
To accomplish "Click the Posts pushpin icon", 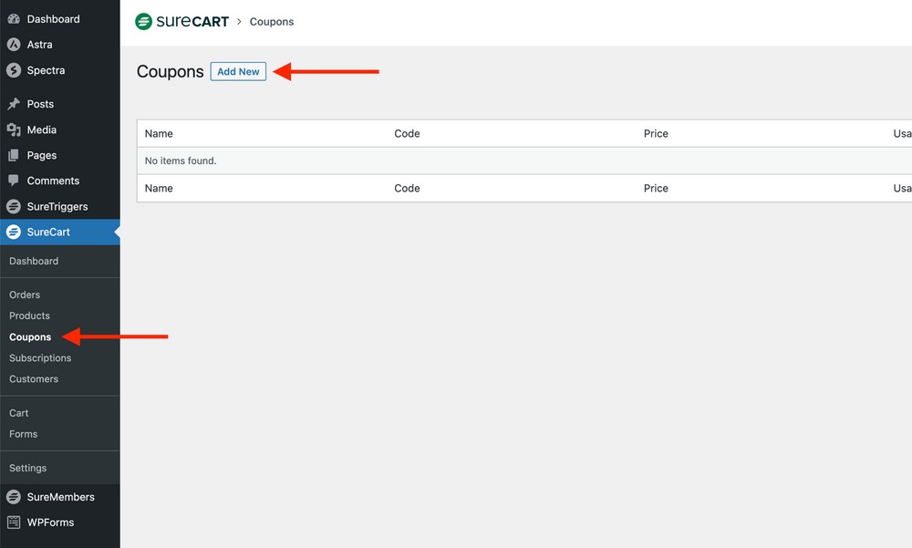I will (x=12, y=104).
